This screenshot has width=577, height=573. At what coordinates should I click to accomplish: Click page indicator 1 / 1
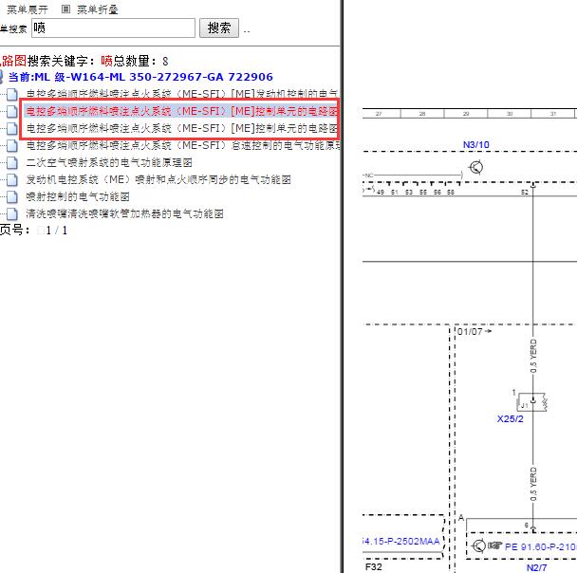pyautogui.click(x=57, y=231)
